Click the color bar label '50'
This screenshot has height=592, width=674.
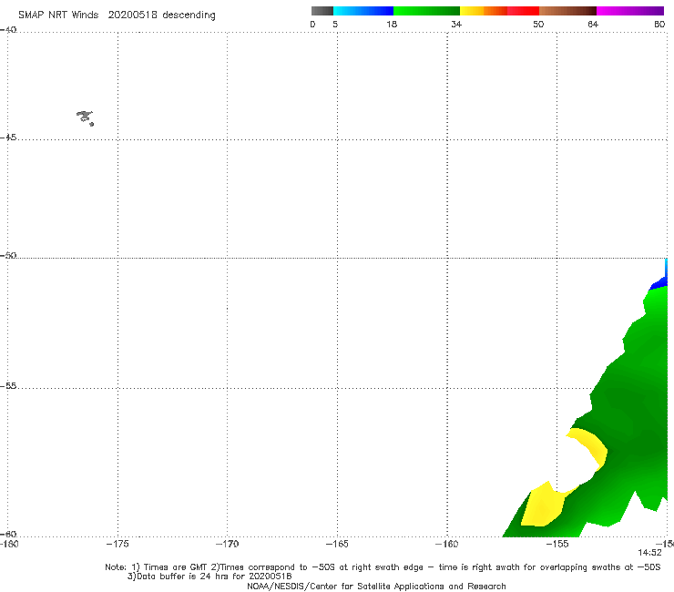(x=538, y=24)
